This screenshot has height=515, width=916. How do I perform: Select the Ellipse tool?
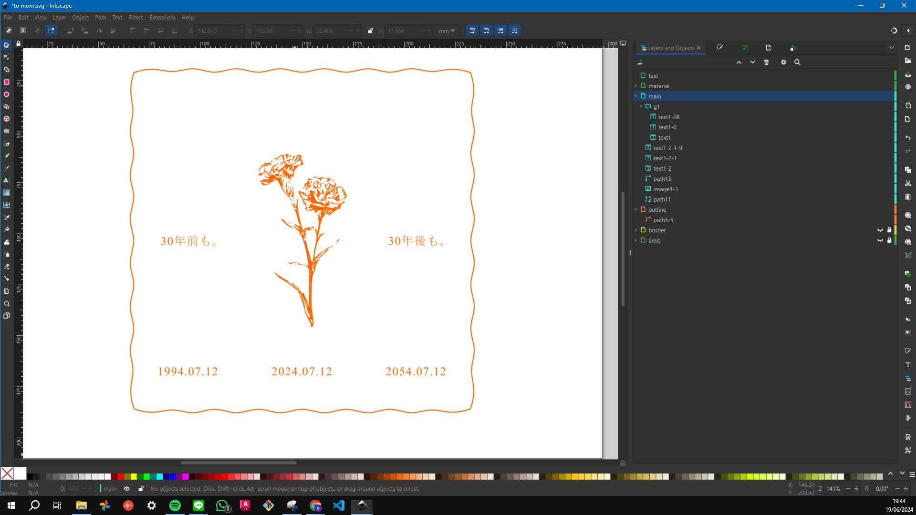(x=7, y=94)
